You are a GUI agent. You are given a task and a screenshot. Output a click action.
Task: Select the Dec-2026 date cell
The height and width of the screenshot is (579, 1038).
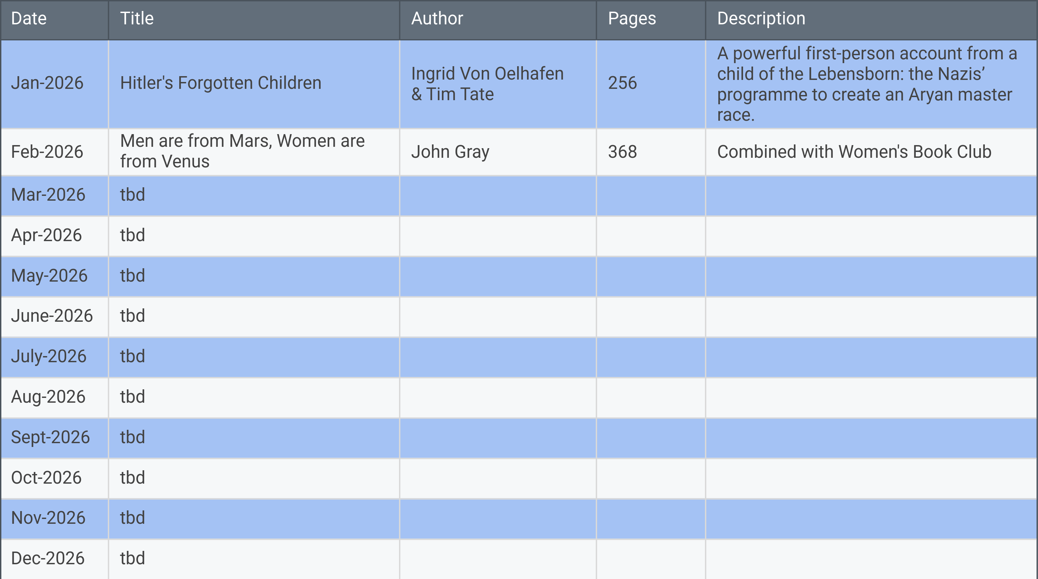pos(47,558)
